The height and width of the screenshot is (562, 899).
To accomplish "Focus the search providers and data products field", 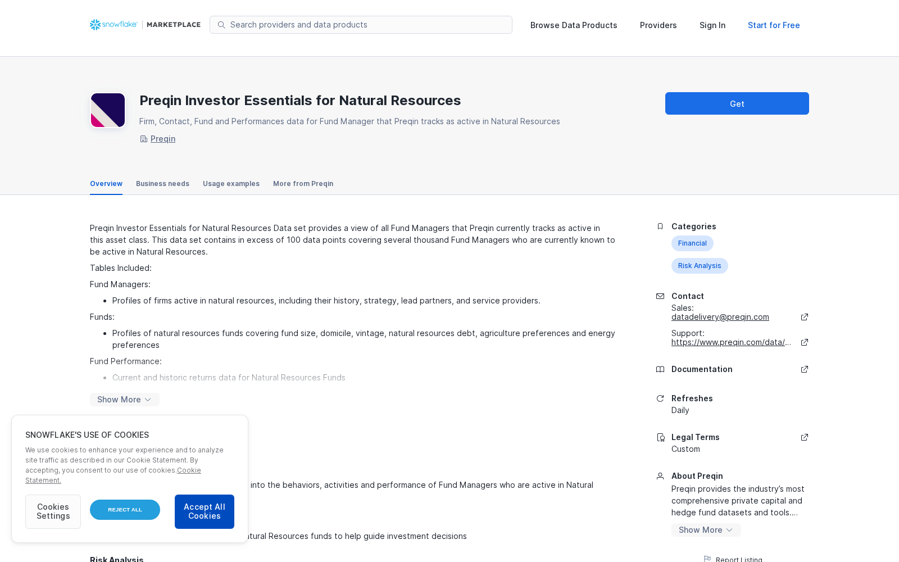I will 361,25.
